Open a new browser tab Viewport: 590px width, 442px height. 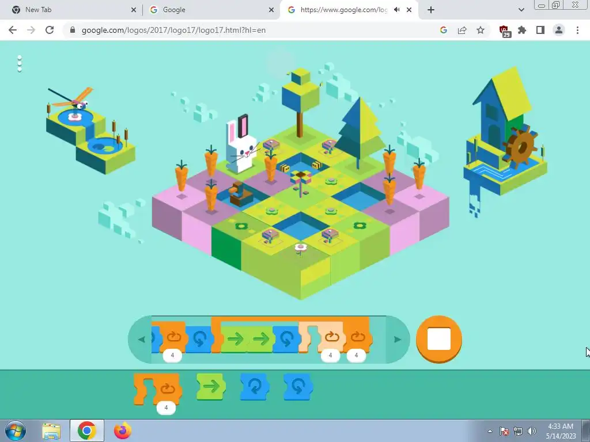click(x=431, y=10)
